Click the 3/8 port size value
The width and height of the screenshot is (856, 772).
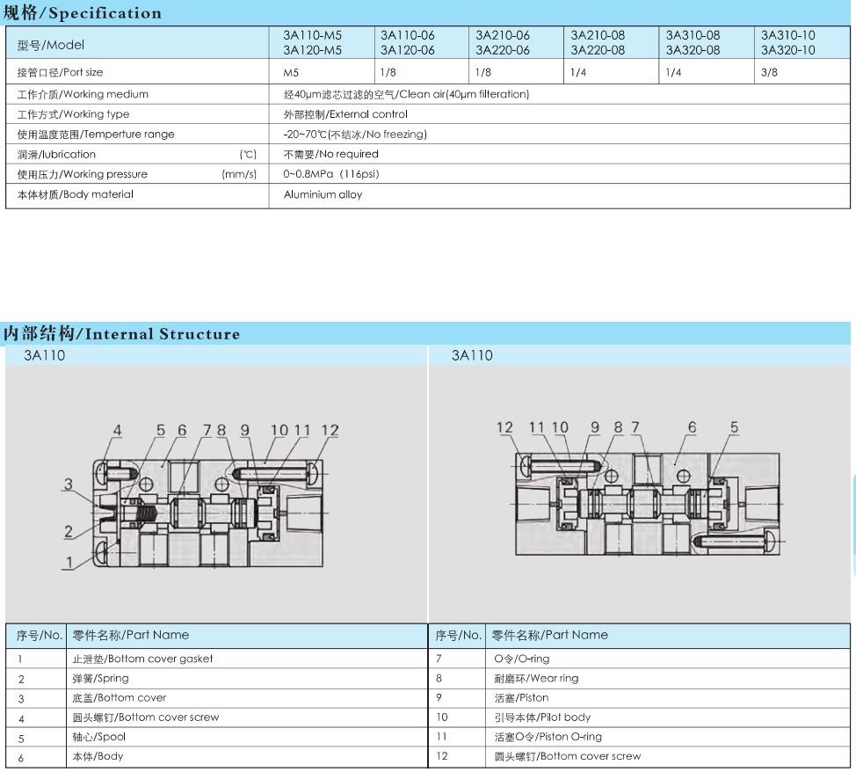[769, 72]
